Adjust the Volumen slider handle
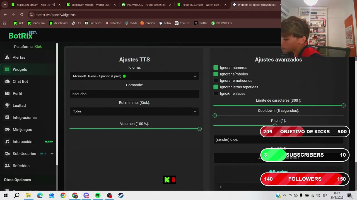The image size is (357, 200). pyautogui.click(x=199, y=129)
